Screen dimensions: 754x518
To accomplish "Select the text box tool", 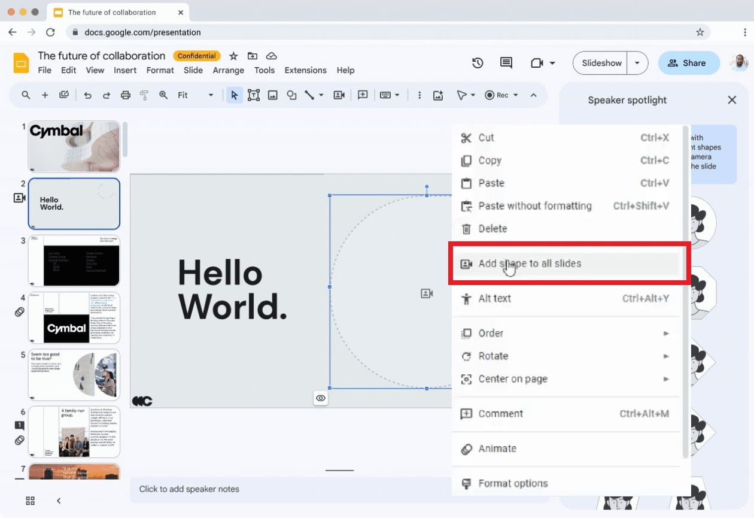I will (x=254, y=95).
